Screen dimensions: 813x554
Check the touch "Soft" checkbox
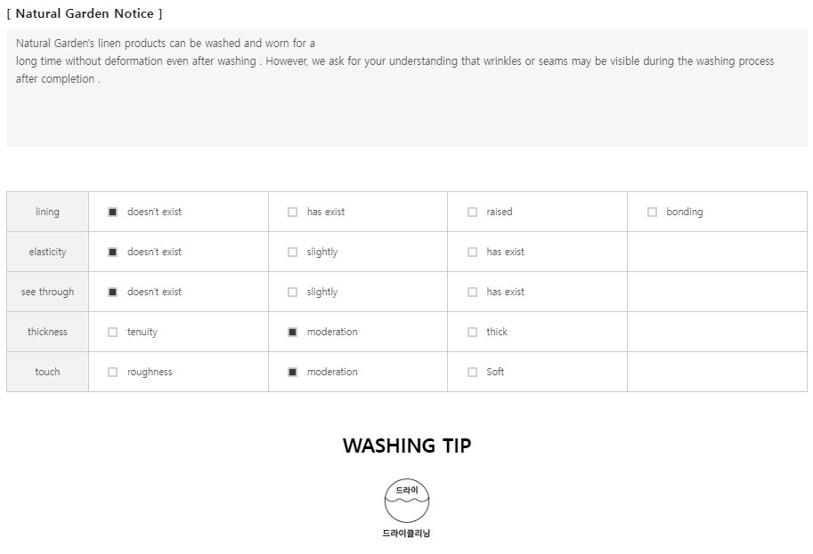[472, 373]
